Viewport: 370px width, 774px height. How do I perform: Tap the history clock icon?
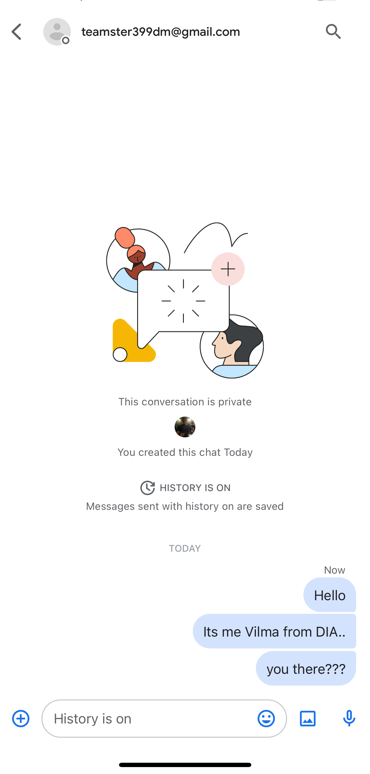click(x=147, y=488)
